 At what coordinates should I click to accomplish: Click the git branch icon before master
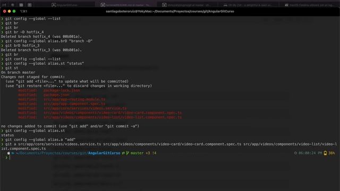127,153
